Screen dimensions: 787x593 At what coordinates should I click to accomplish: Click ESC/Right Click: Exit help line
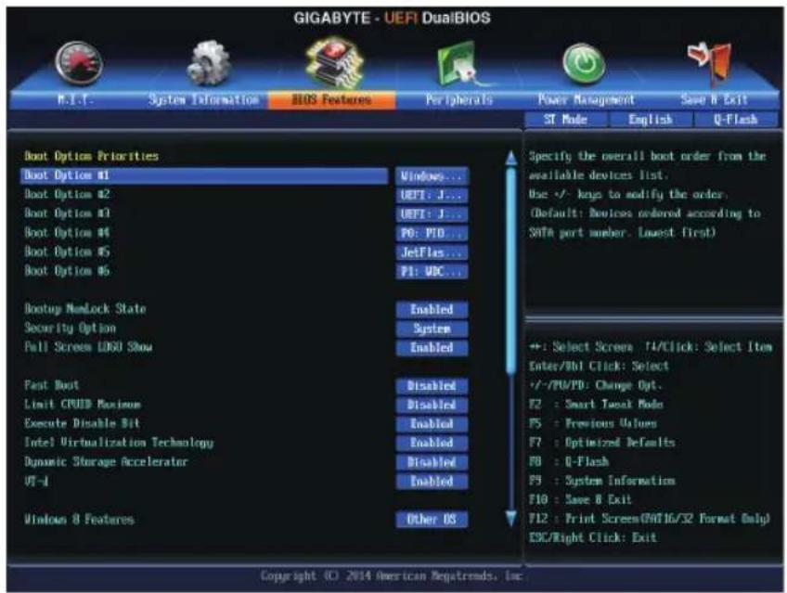click(593, 538)
